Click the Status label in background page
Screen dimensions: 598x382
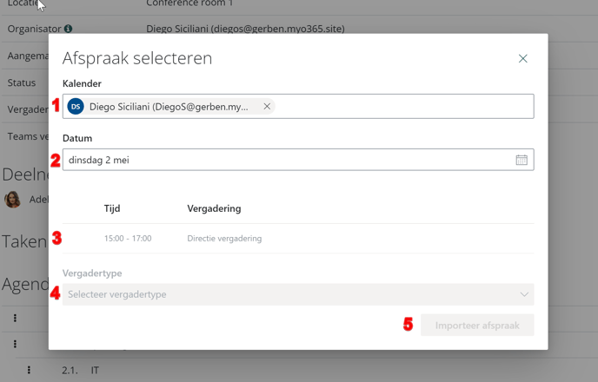(22, 82)
